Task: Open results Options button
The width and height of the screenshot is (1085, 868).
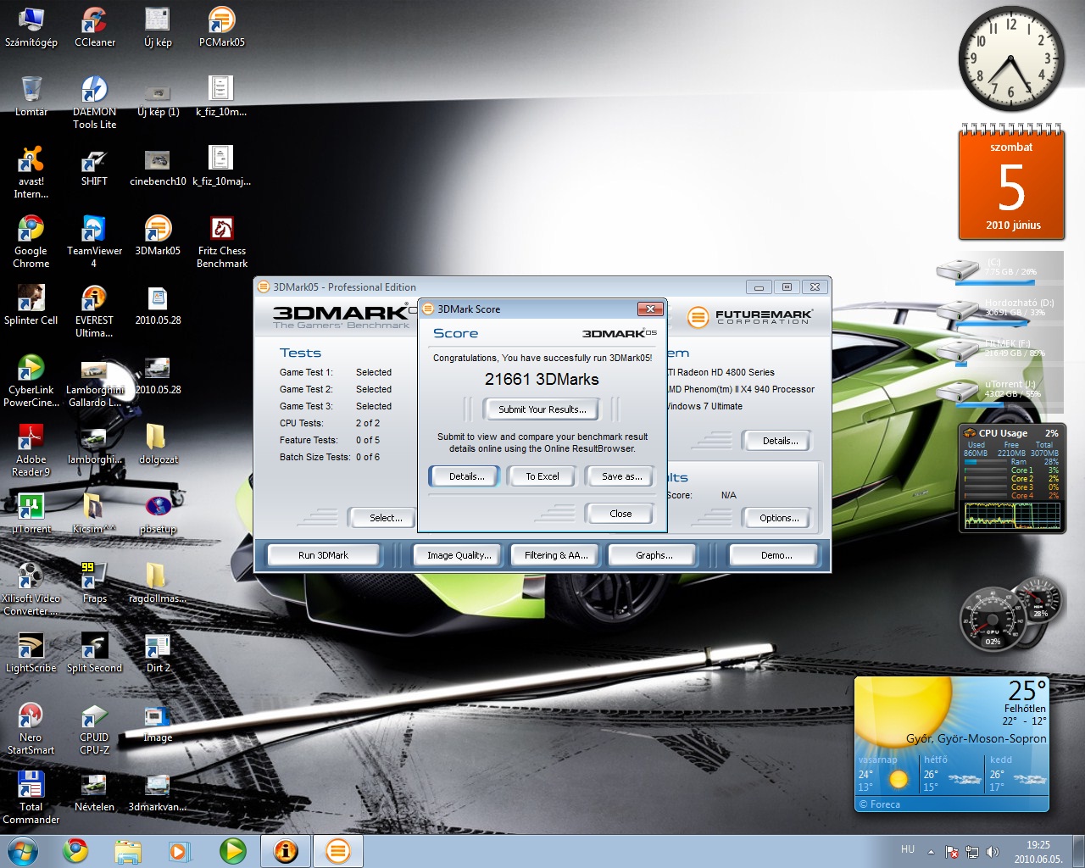Action: tap(779, 518)
